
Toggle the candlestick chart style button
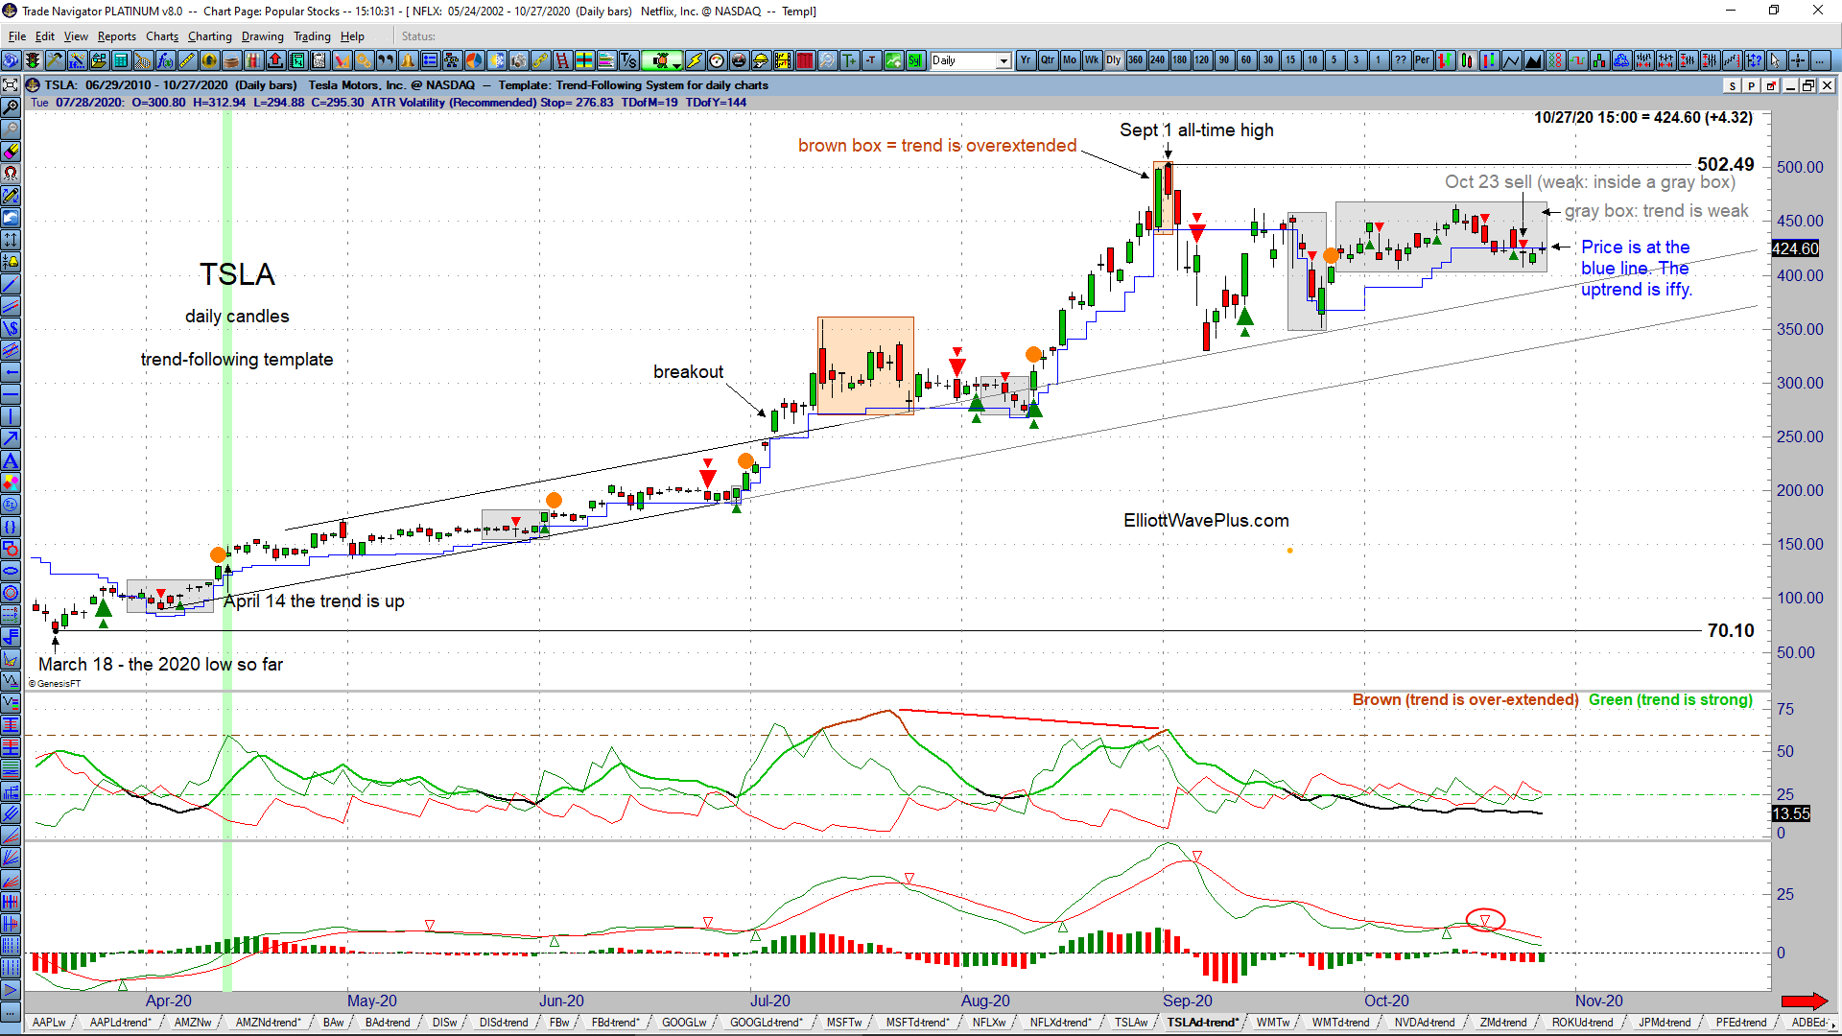(1468, 60)
